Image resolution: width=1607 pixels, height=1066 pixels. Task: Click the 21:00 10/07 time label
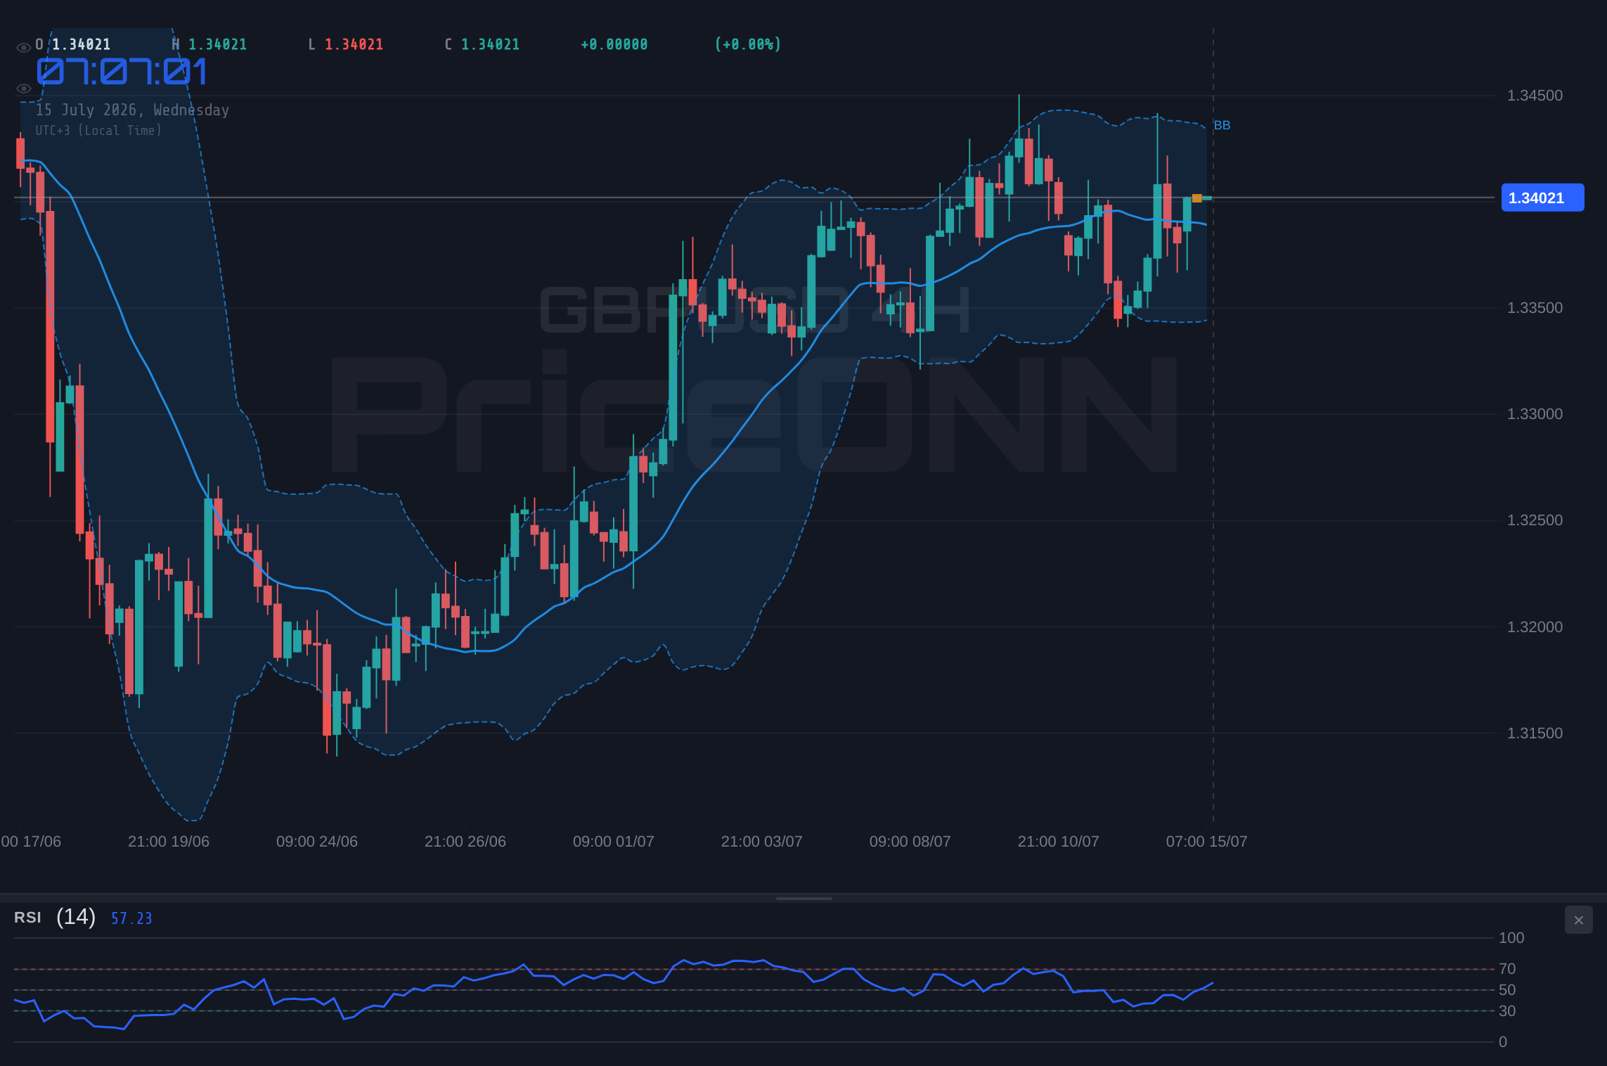pyautogui.click(x=1059, y=842)
